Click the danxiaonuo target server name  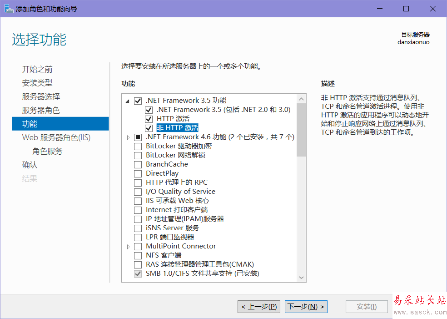click(x=413, y=42)
